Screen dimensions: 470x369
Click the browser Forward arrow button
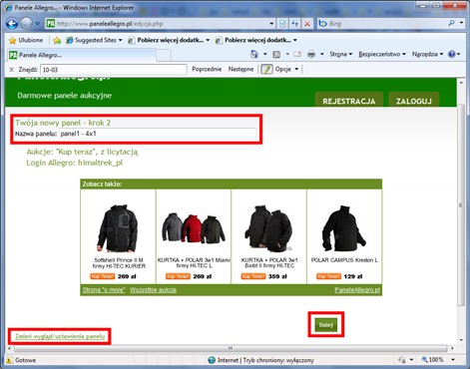(27, 24)
